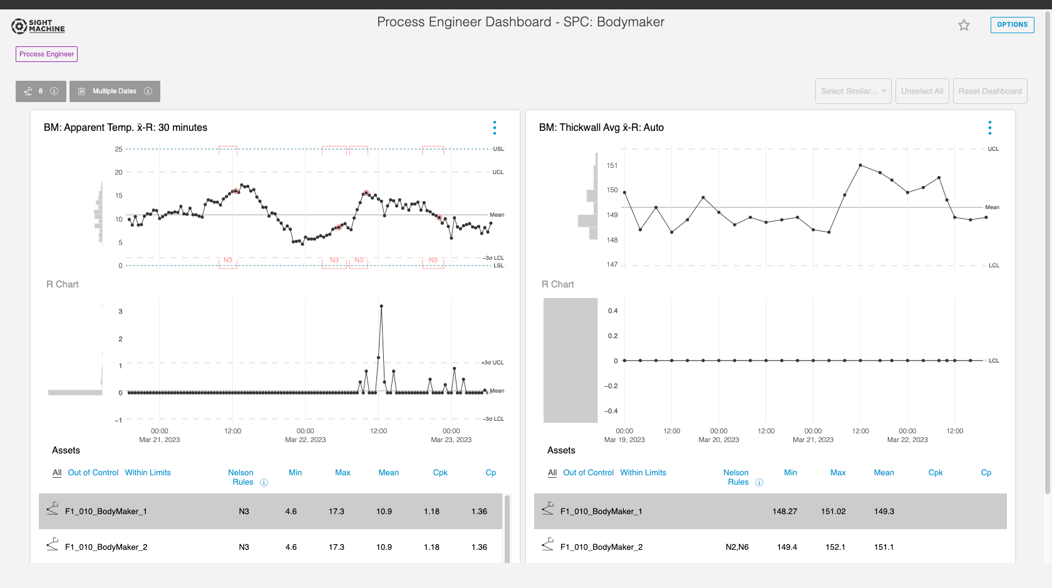The width and height of the screenshot is (1052, 588).
Task: Click 151.02 Max value in right table
Action: [833, 512]
